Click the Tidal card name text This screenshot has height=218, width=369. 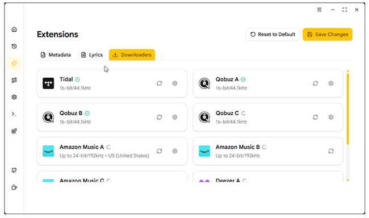point(66,79)
